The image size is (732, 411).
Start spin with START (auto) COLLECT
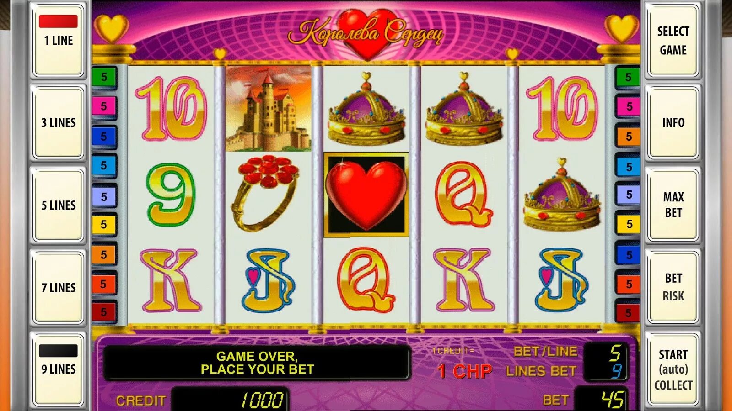click(x=673, y=369)
